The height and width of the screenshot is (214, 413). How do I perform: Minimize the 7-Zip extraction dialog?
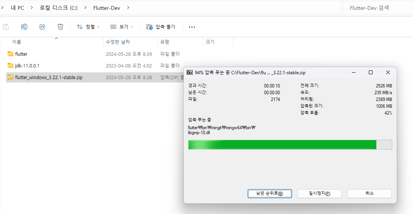354,72
